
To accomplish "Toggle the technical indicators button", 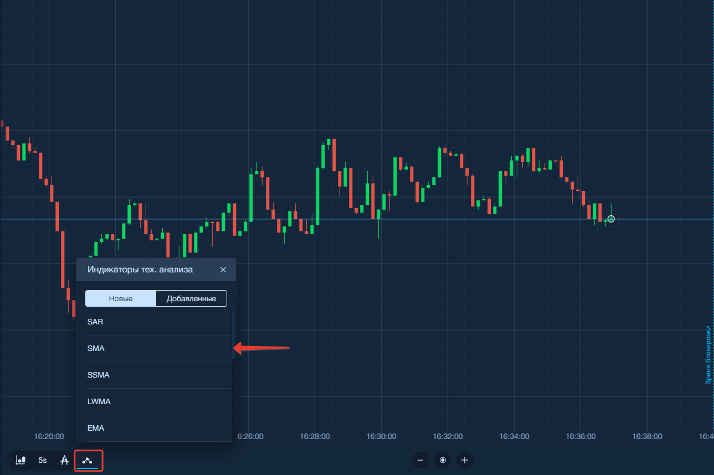I will click(x=87, y=460).
